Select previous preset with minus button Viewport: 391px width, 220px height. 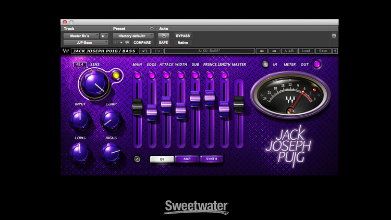(115, 43)
